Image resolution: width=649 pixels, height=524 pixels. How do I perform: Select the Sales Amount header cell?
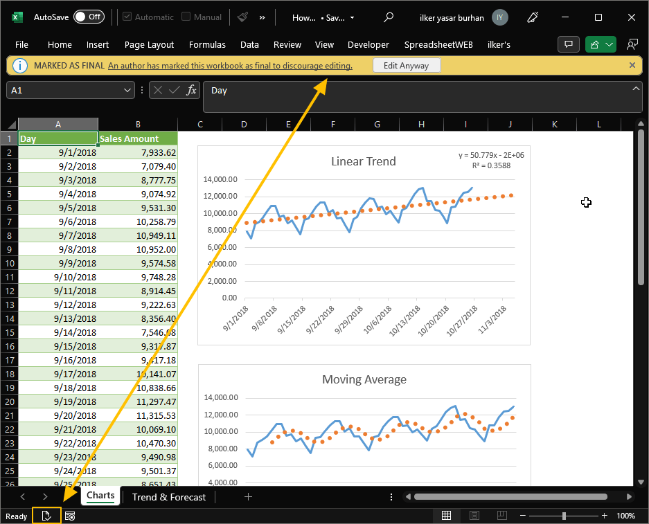point(139,138)
